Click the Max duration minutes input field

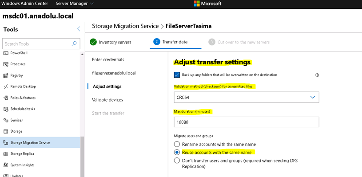point(247,122)
